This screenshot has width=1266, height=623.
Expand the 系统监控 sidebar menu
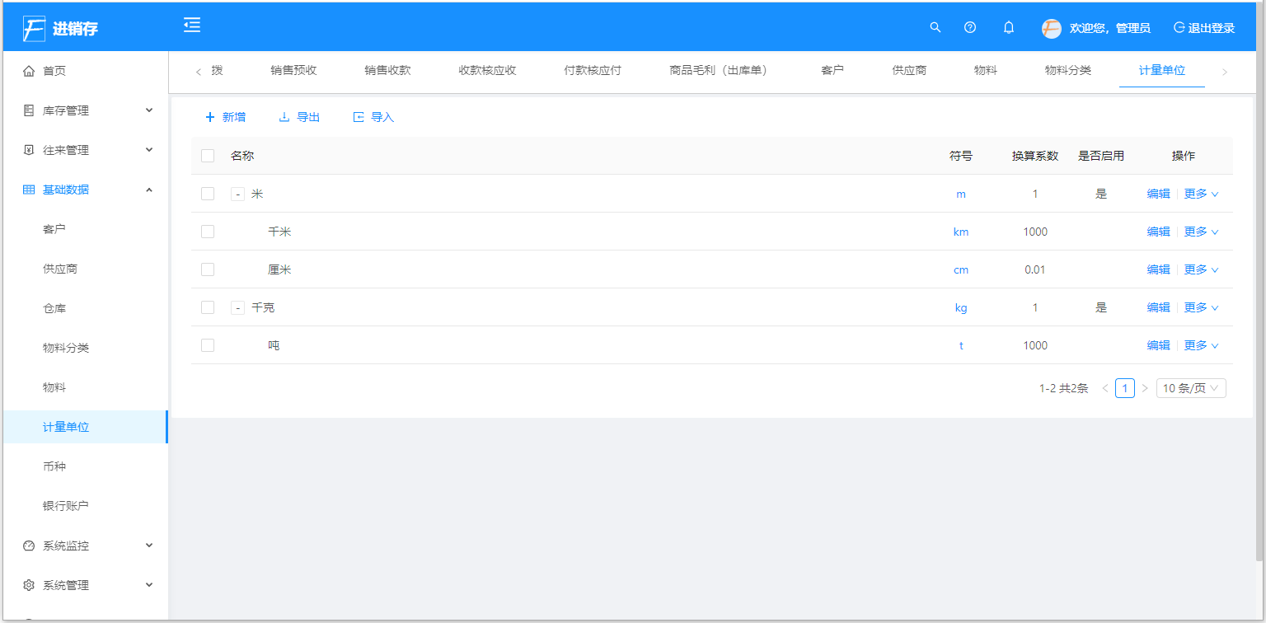point(149,546)
